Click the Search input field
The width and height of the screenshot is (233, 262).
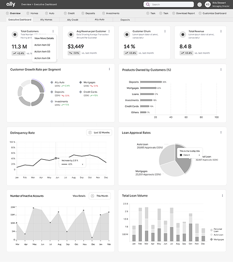coord(169,5)
